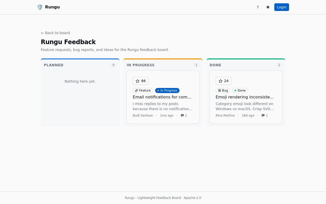The height and width of the screenshot is (204, 326).
Task: Click author name Rina Marlina
Action: tap(225, 116)
